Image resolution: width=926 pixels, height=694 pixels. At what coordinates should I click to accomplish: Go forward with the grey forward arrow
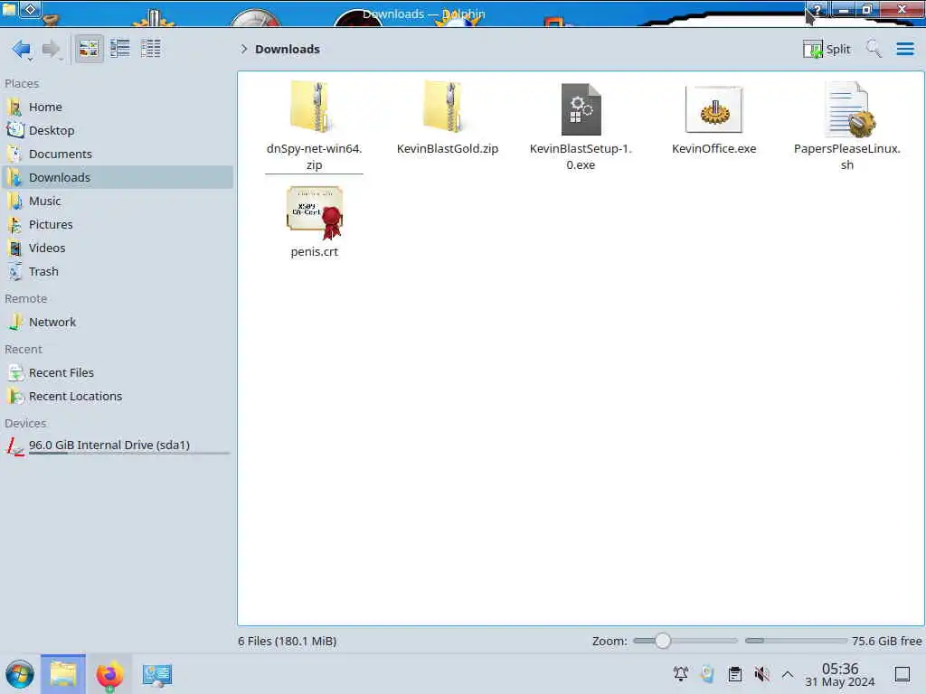tap(52, 49)
